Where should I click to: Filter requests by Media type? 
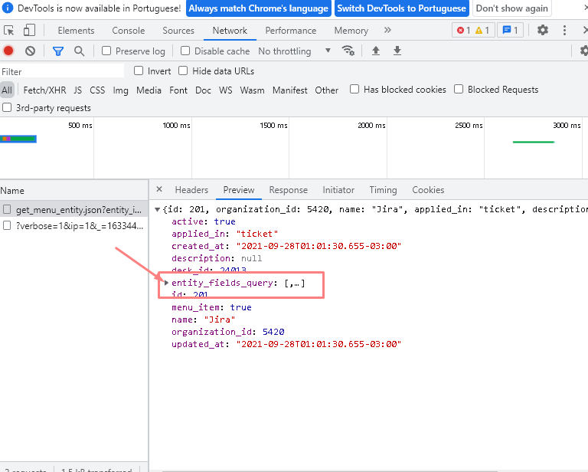(149, 90)
